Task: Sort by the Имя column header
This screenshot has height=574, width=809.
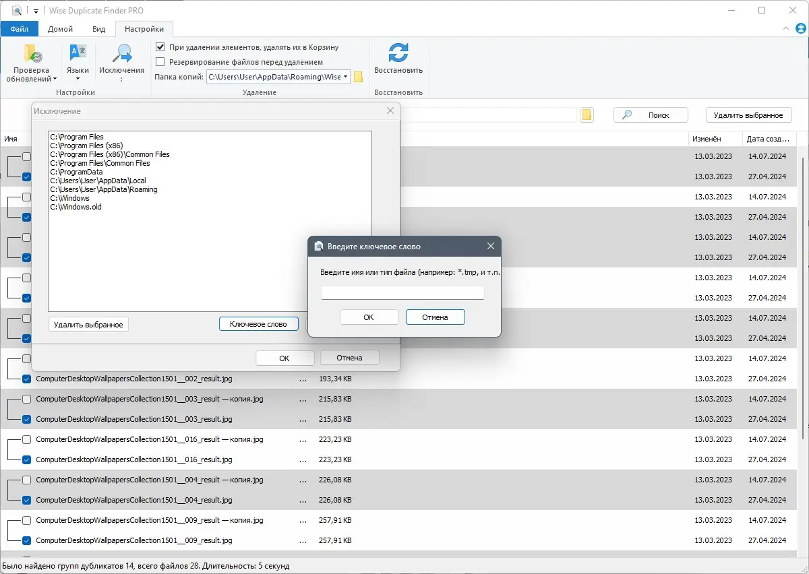Action: pyautogui.click(x=11, y=139)
